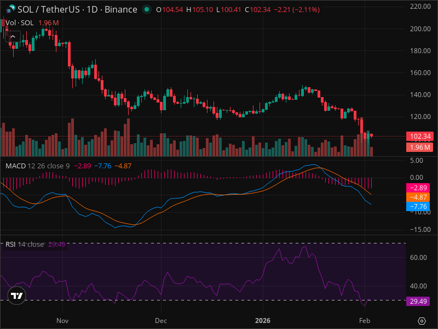Image resolution: width=438 pixels, height=329 pixels.
Task: Click the 200.00 price scale label
Action: [420, 29]
